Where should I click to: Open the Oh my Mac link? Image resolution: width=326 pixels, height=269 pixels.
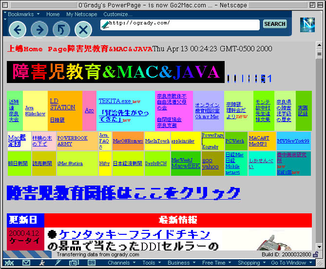(207, 117)
